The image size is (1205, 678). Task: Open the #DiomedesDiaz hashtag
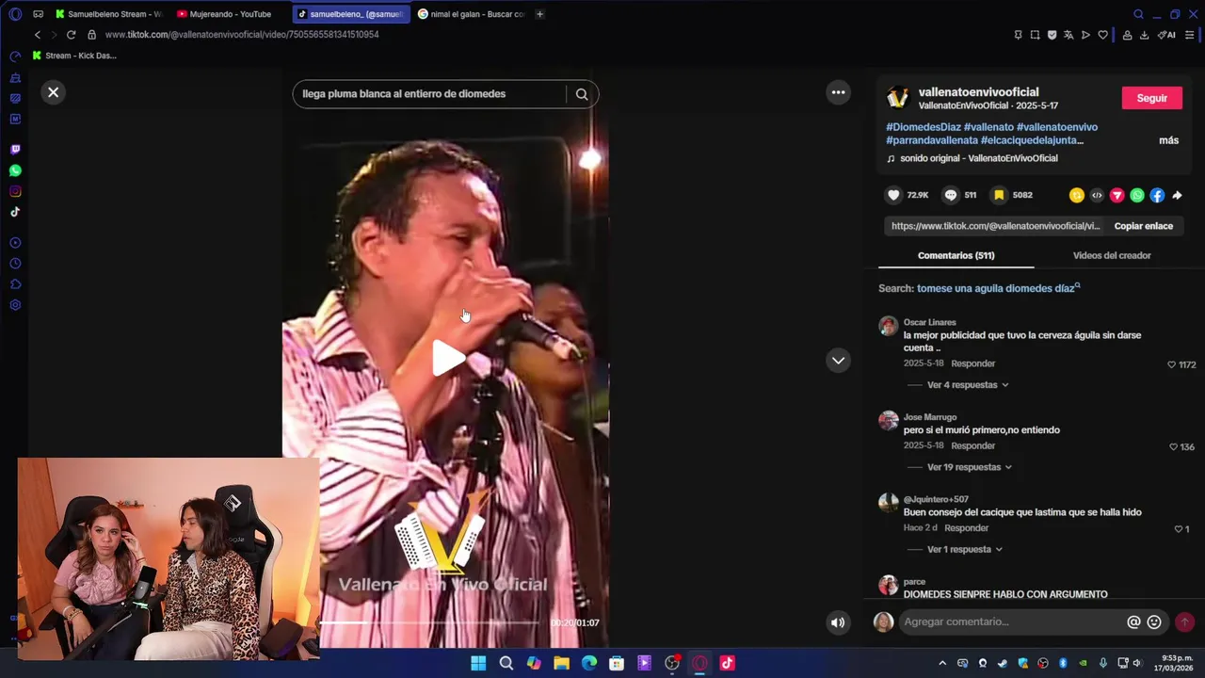pos(924,127)
